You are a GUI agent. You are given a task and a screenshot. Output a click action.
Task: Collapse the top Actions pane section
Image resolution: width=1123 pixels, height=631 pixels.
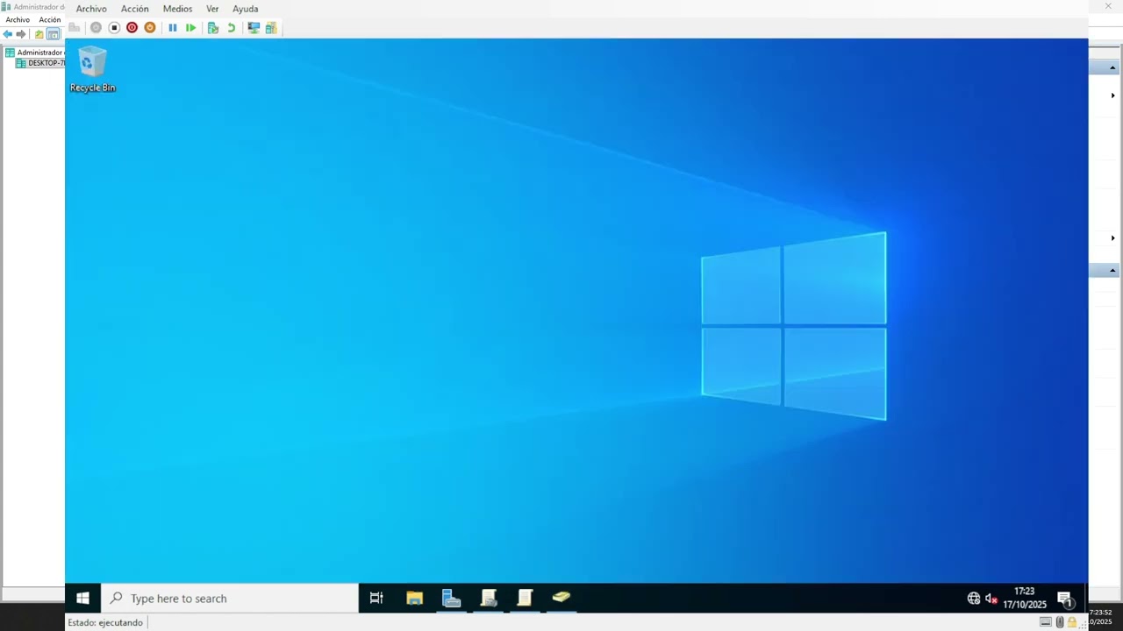click(x=1112, y=68)
